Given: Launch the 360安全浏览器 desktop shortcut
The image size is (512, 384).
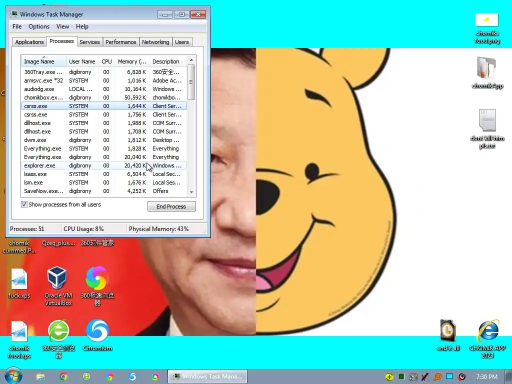Looking at the screenshot, I should [x=58, y=339].
